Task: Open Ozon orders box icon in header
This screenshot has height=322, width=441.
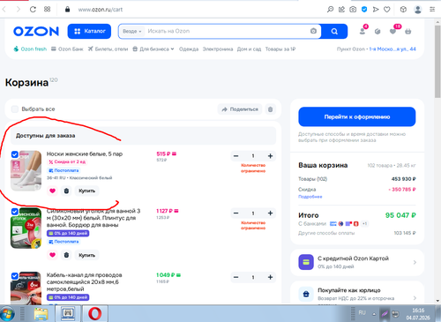Action: [x=377, y=31]
